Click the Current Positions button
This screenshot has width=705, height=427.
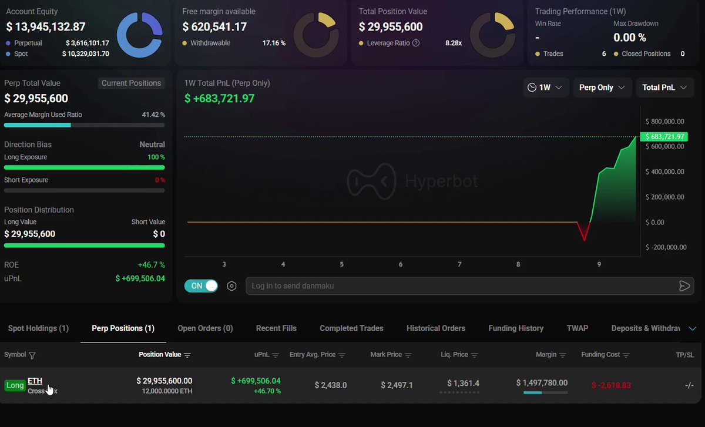click(131, 83)
